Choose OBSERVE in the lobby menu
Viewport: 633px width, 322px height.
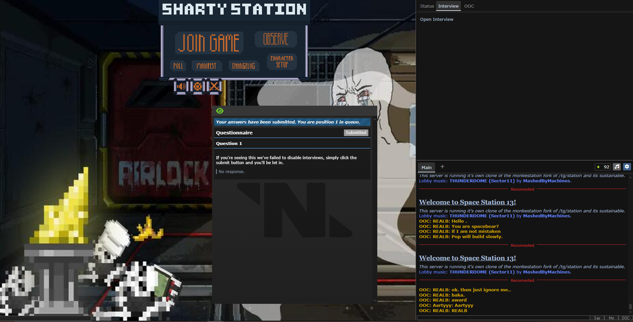(276, 39)
